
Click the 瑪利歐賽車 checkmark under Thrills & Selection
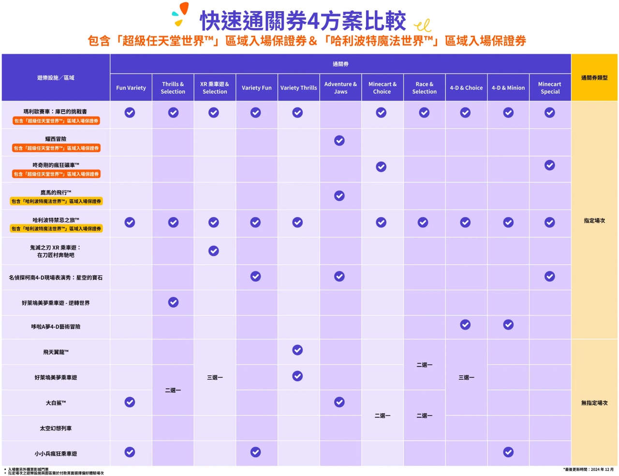(173, 113)
